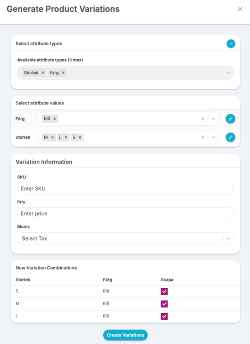This screenshot has width=250, height=344.
Task: Click the L size cell in the table
Action: point(16,316)
